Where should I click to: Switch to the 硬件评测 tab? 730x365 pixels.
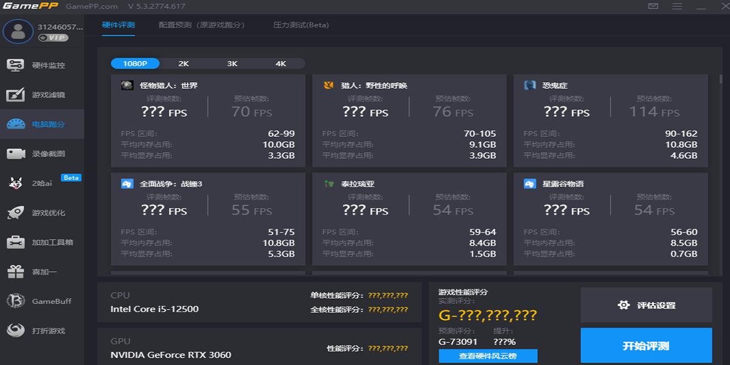[118, 25]
